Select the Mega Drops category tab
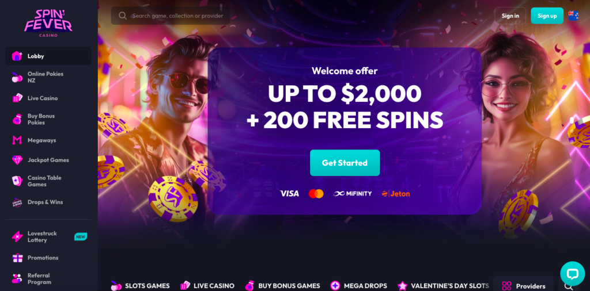This screenshot has width=590, height=291. pos(358,286)
